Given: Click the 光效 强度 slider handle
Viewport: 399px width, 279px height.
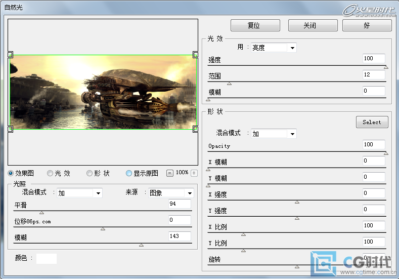Looking at the screenshot, I should click(x=386, y=67).
